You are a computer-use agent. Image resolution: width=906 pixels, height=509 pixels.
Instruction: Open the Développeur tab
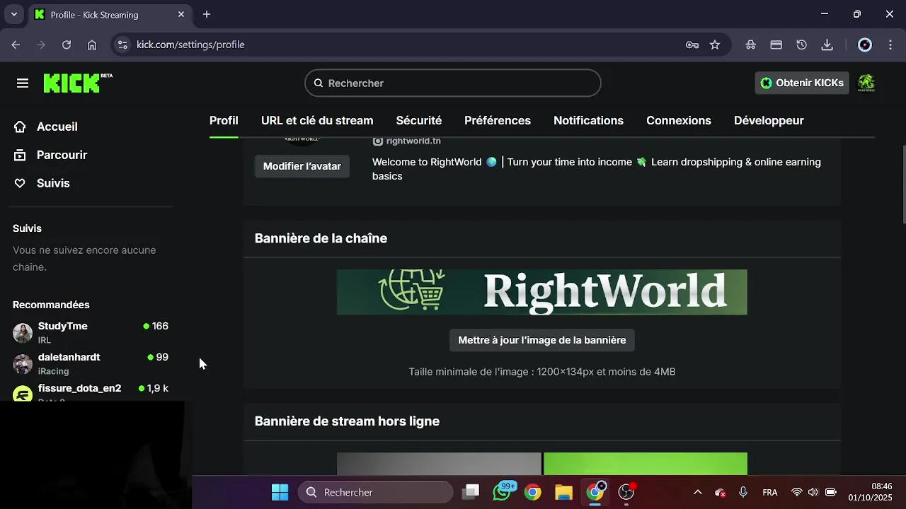(769, 120)
